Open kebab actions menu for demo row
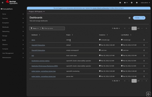Viewport: 152px width, 97px height. coord(144,40)
